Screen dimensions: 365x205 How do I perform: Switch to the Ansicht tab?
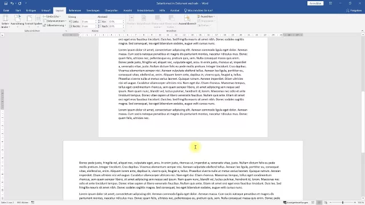(128, 10)
